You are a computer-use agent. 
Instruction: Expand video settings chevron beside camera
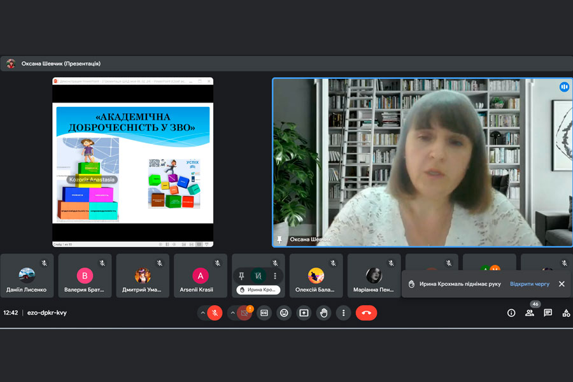pyautogui.click(x=232, y=313)
